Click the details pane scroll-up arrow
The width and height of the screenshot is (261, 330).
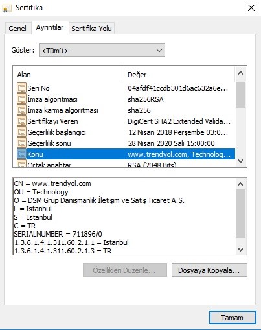240,184
